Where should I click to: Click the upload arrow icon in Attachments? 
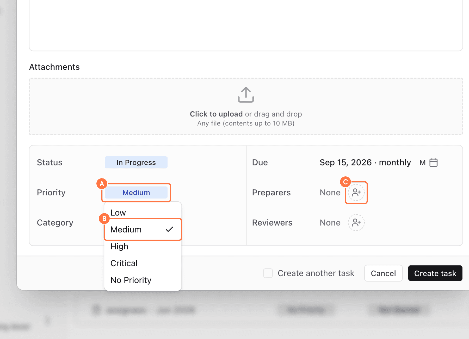tap(246, 95)
